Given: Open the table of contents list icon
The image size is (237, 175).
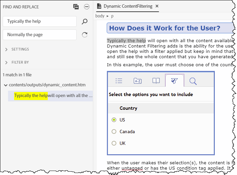Looking at the screenshot, I should pos(118,81).
